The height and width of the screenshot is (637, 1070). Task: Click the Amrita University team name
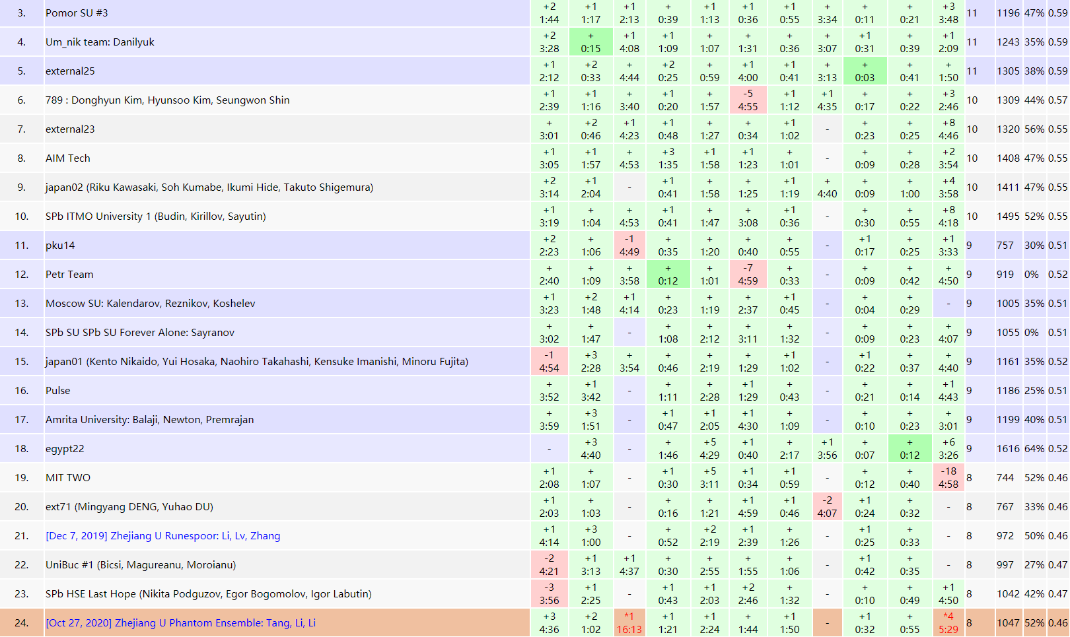pos(149,420)
